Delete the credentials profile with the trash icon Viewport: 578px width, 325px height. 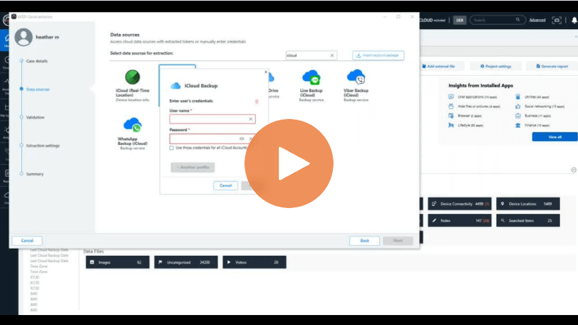[x=256, y=102]
